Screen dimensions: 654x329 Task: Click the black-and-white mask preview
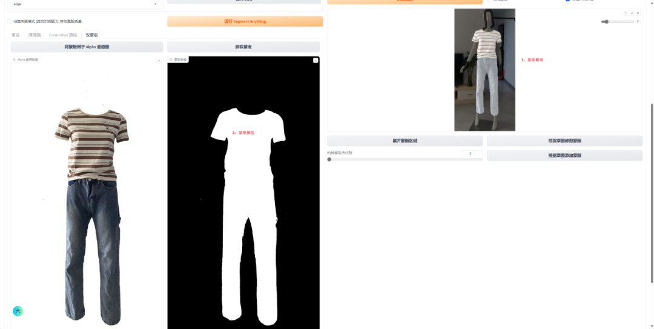coord(243,193)
